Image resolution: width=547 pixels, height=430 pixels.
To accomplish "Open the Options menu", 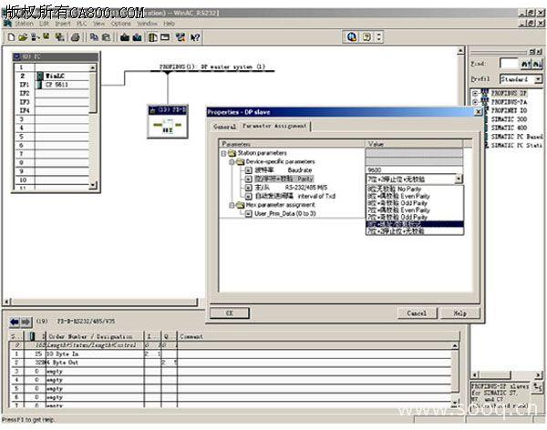I will [x=120, y=23].
